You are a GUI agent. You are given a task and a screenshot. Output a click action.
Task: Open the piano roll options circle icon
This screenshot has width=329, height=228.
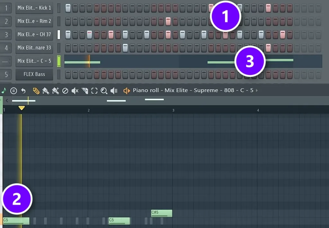click(13, 91)
